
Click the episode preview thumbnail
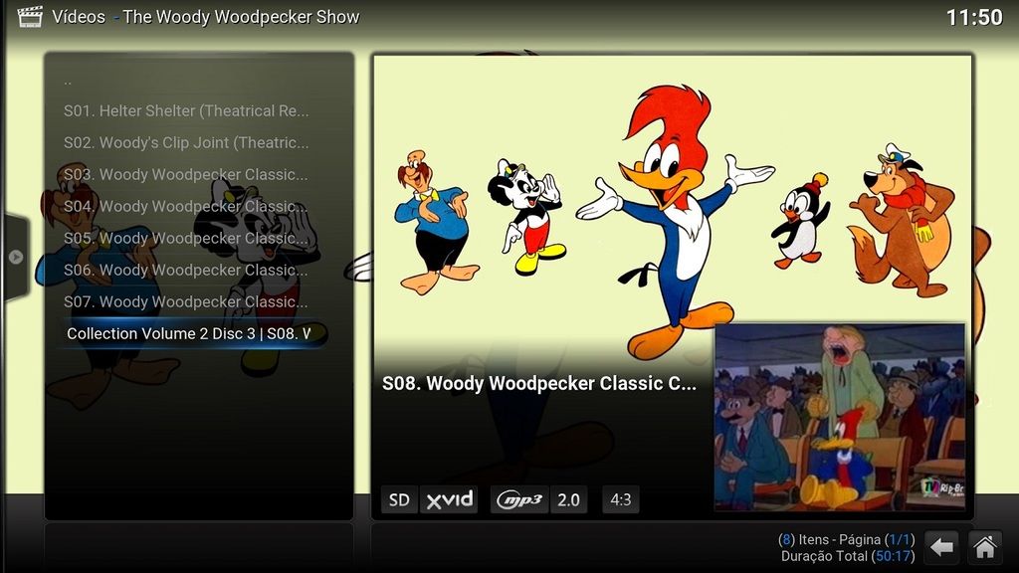click(x=839, y=417)
